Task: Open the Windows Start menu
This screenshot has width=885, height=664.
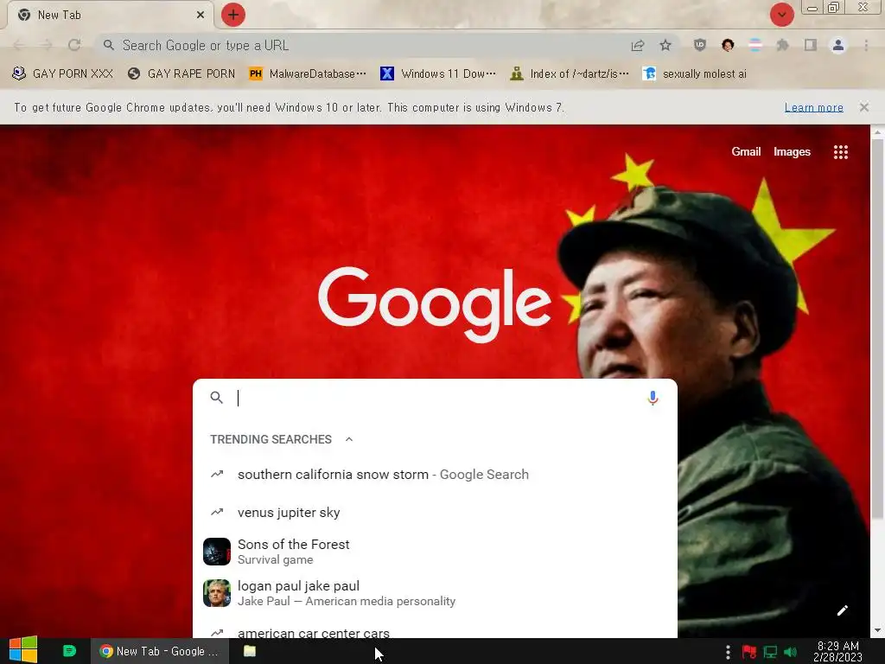Action: (23, 651)
